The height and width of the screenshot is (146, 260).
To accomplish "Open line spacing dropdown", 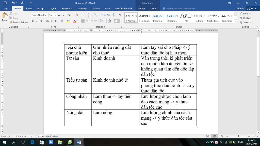I will [102, 21].
